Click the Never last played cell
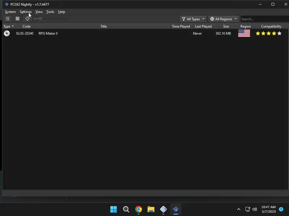 point(197,33)
